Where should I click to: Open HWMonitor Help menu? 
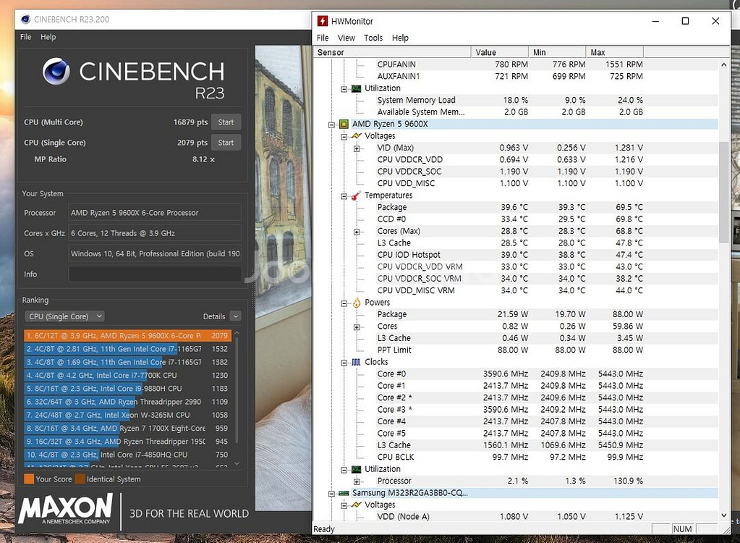[x=400, y=38]
